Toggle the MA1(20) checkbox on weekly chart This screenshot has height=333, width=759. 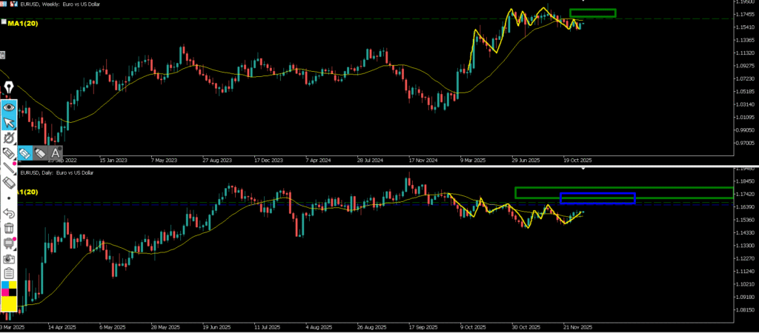[x=3, y=23]
